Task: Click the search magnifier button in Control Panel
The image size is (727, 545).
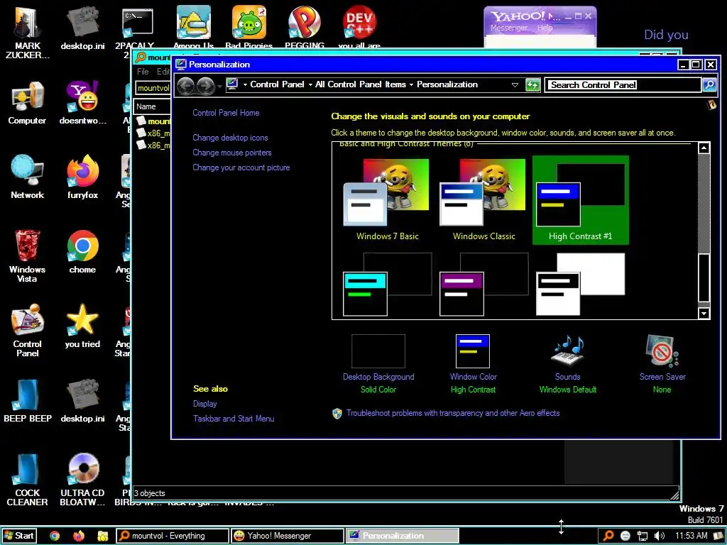Action: (709, 85)
